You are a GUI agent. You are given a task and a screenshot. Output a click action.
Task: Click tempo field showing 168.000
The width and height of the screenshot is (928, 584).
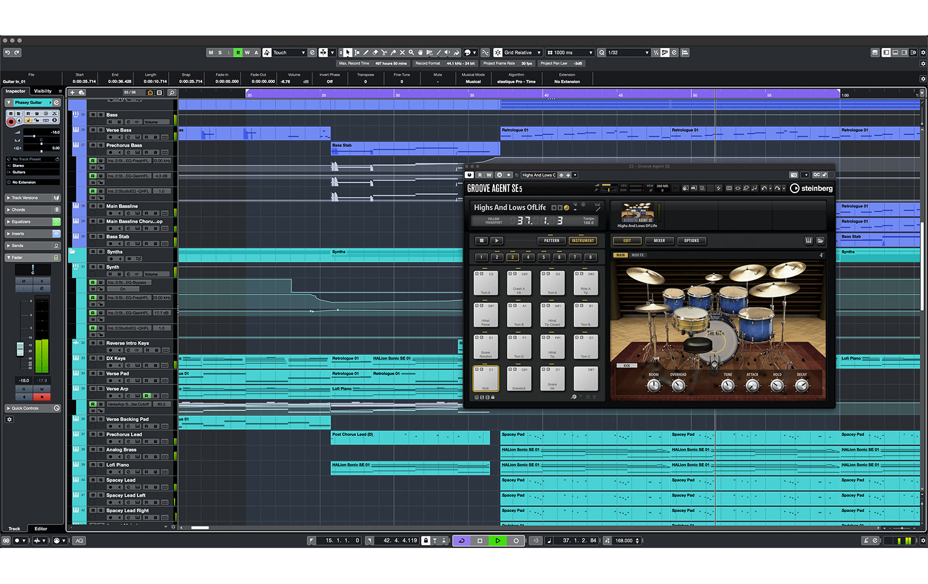pyautogui.click(x=626, y=541)
